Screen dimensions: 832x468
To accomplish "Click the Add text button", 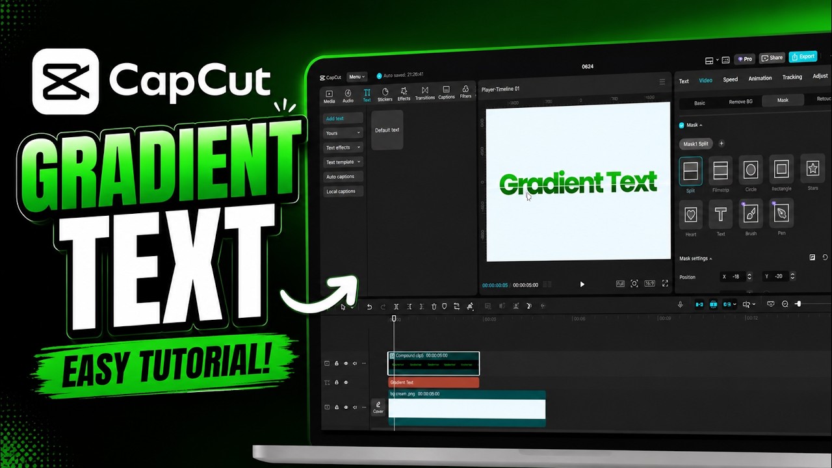I will [343, 118].
